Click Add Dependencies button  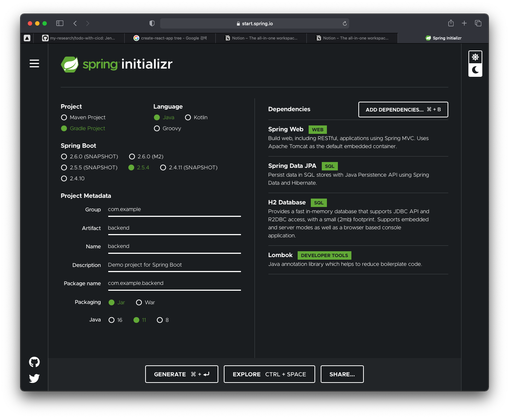403,110
